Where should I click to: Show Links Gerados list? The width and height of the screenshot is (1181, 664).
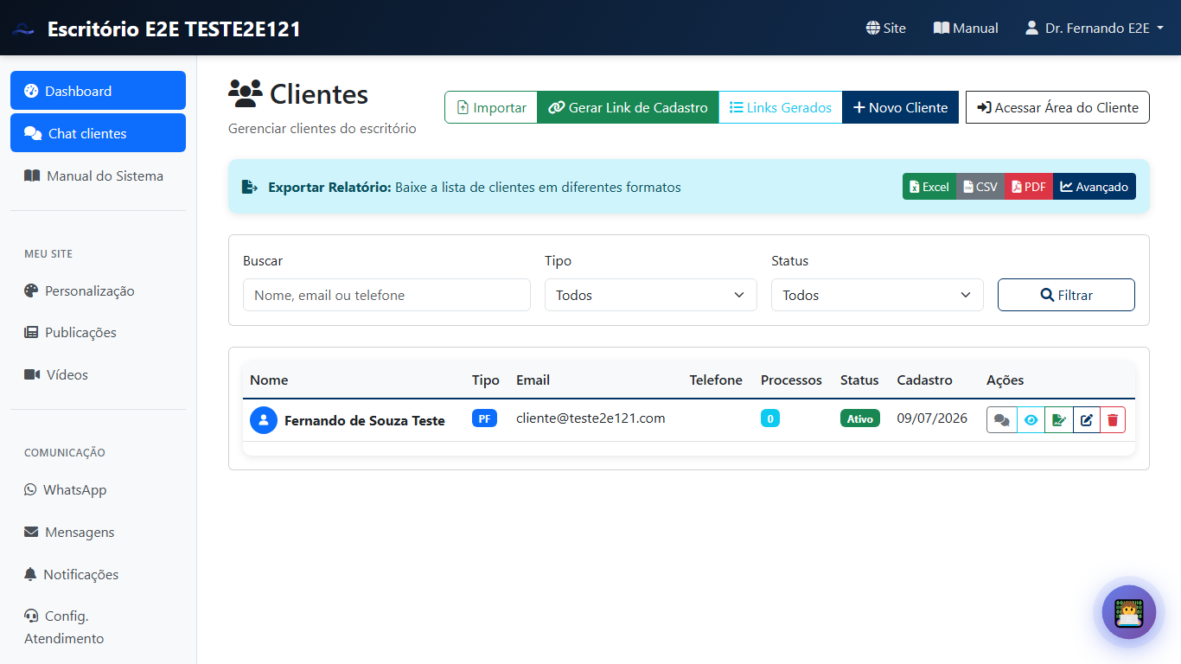point(781,107)
